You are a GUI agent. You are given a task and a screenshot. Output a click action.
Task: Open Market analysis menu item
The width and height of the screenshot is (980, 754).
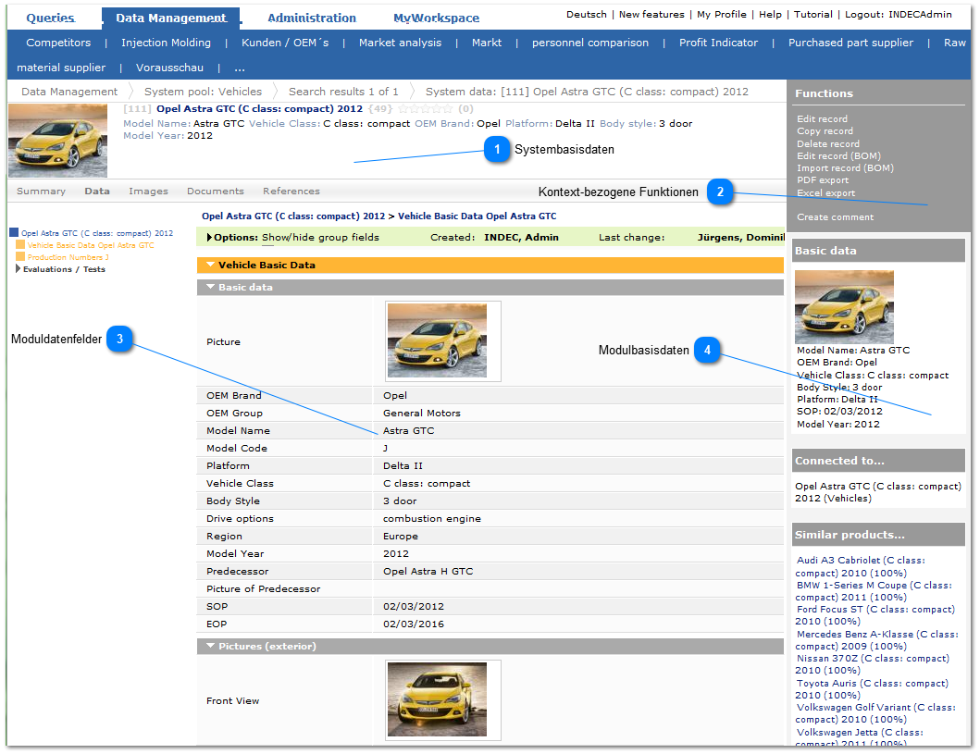(x=400, y=43)
